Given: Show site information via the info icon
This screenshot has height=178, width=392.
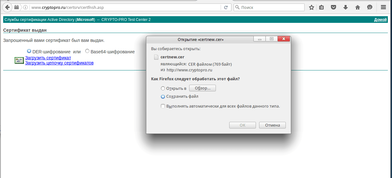Looking at the screenshot, I should tap(25, 7).
